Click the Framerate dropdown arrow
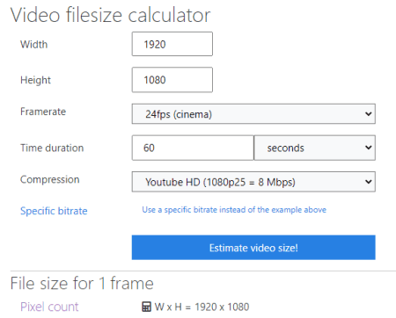 [368, 114]
